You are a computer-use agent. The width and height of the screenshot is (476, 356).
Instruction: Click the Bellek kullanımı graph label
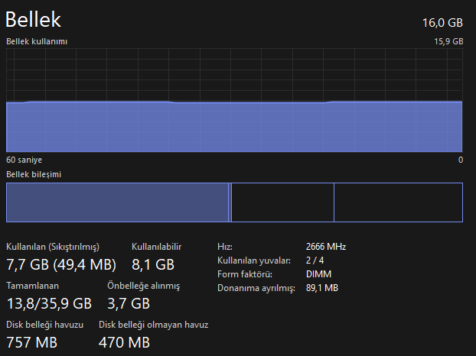pos(37,41)
